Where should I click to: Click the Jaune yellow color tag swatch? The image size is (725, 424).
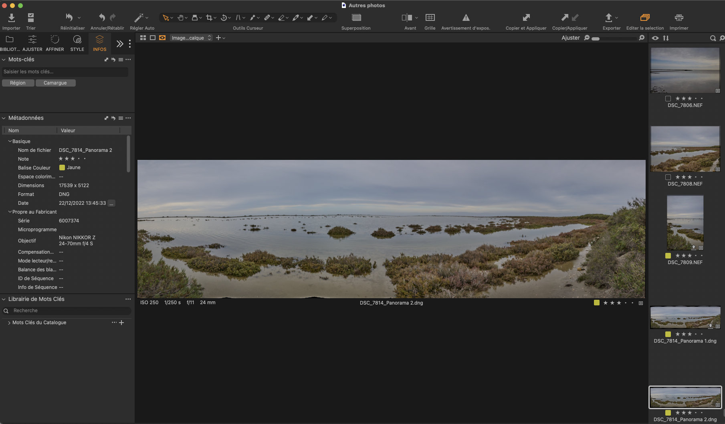pos(62,168)
